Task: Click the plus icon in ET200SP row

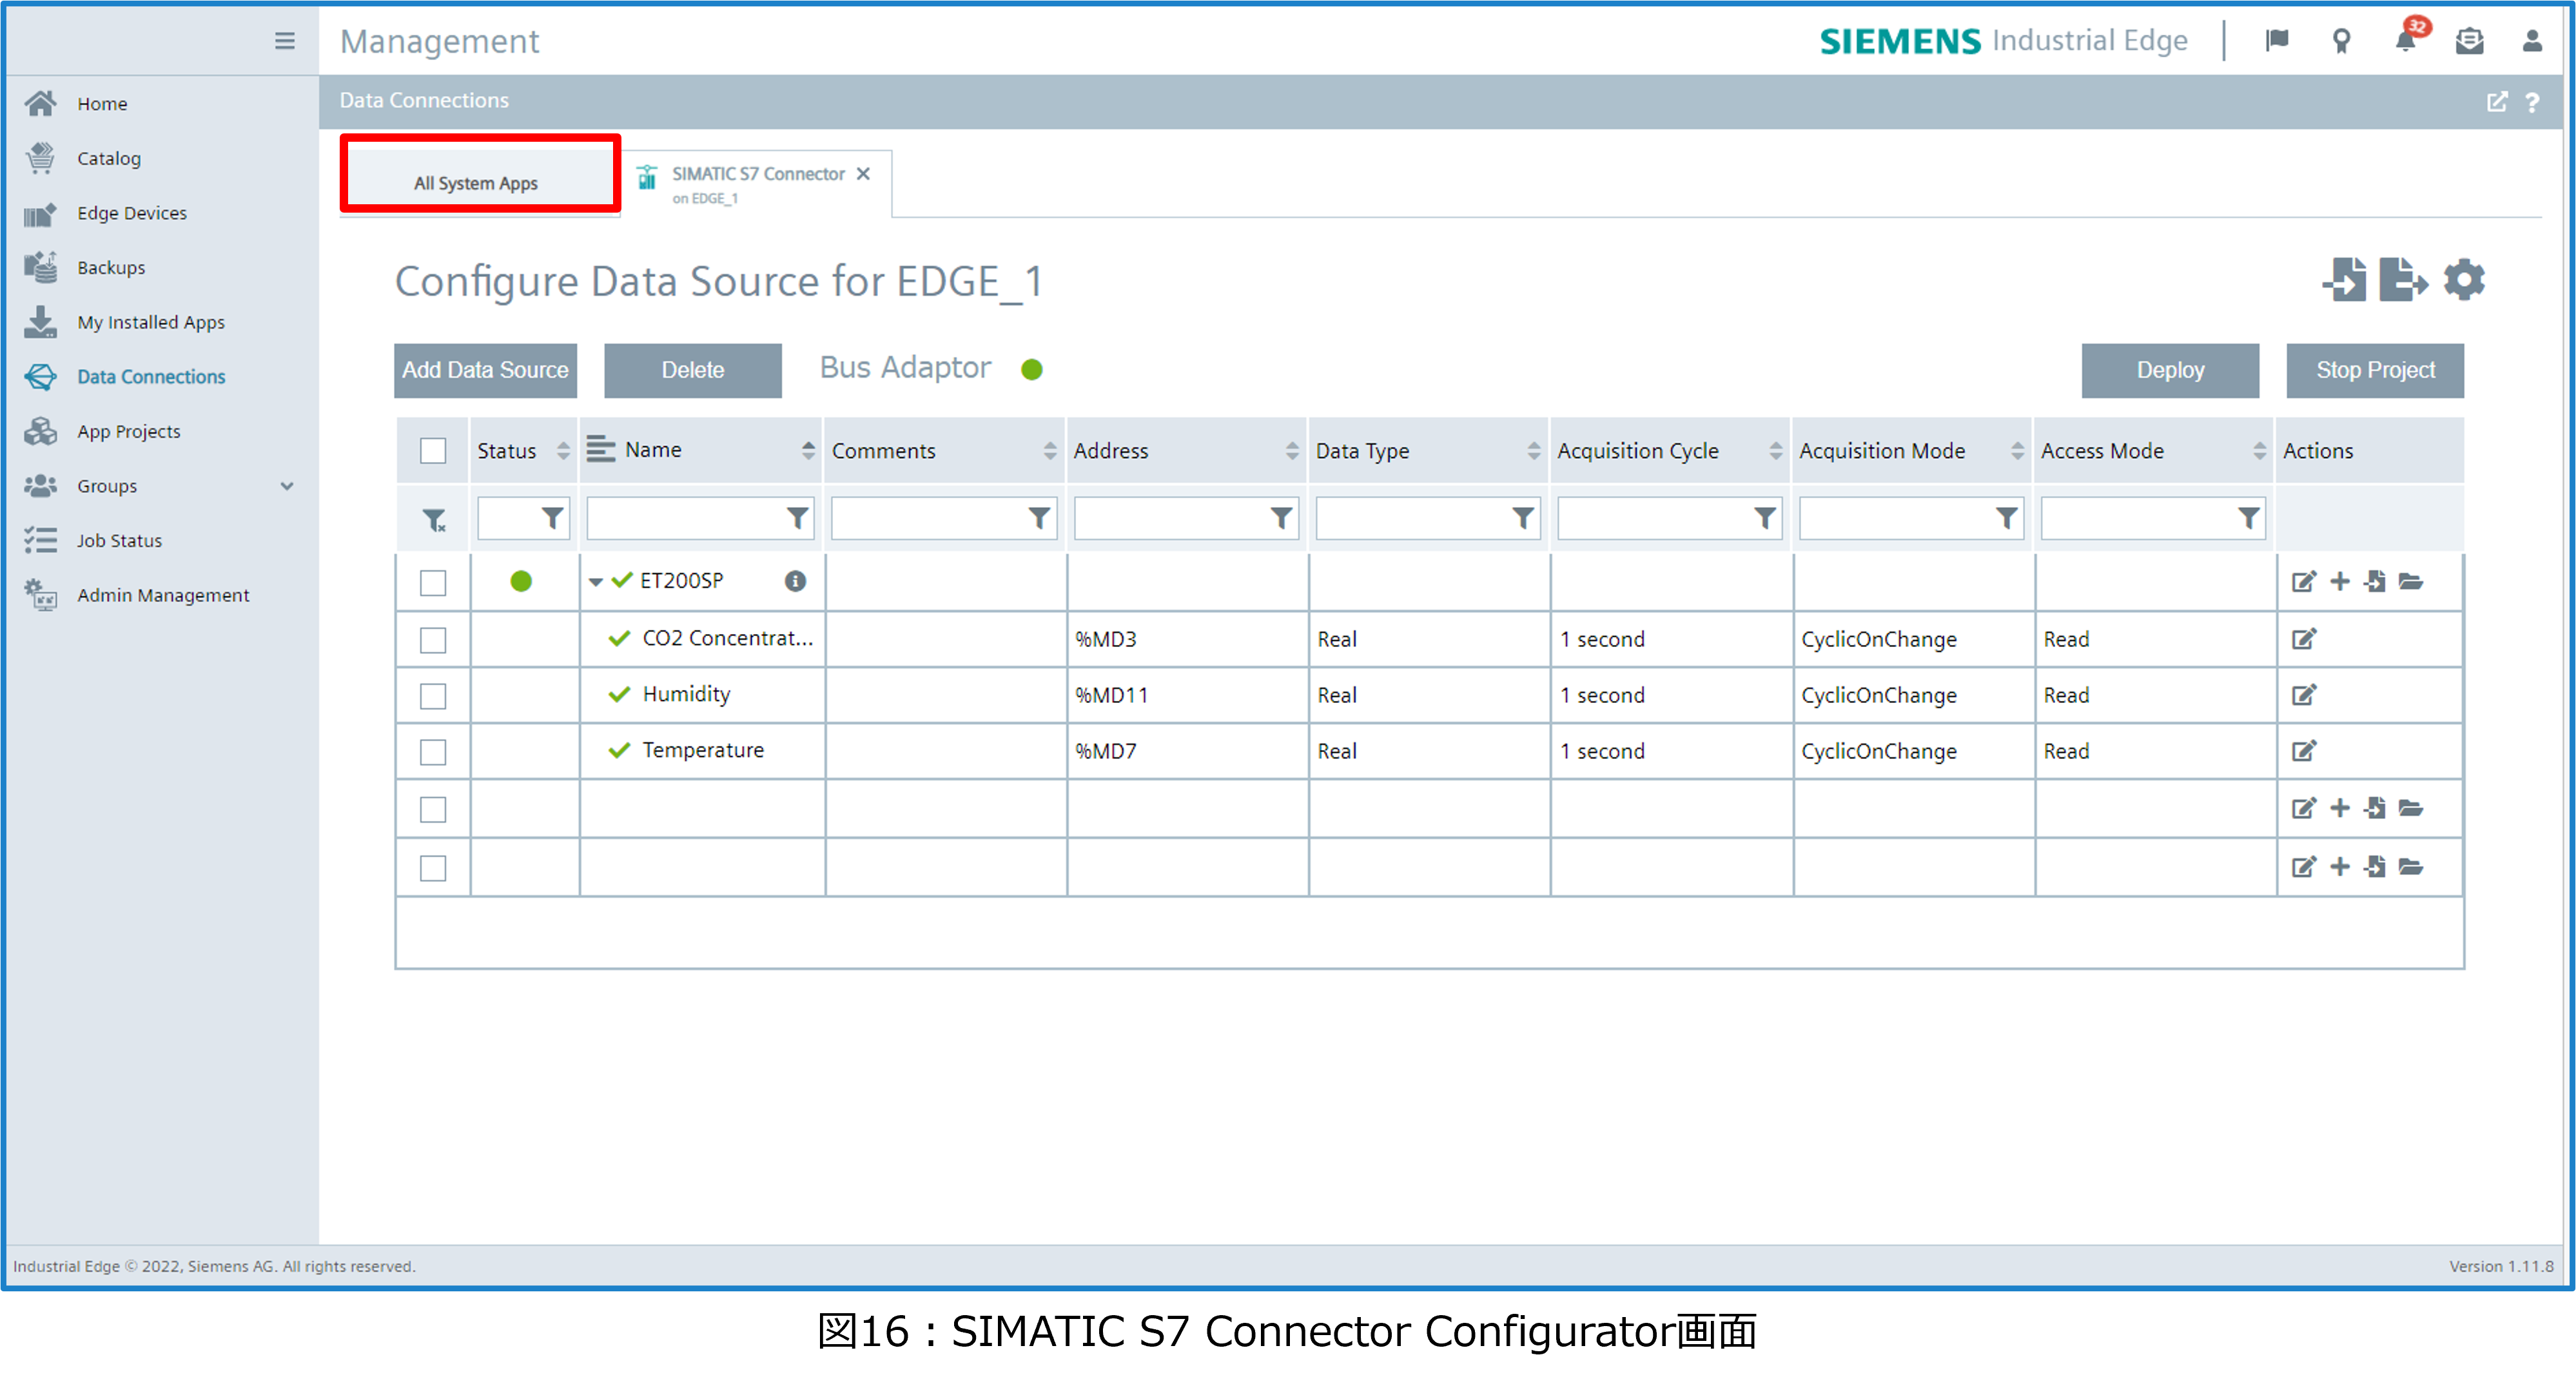Action: coord(2340,582)
